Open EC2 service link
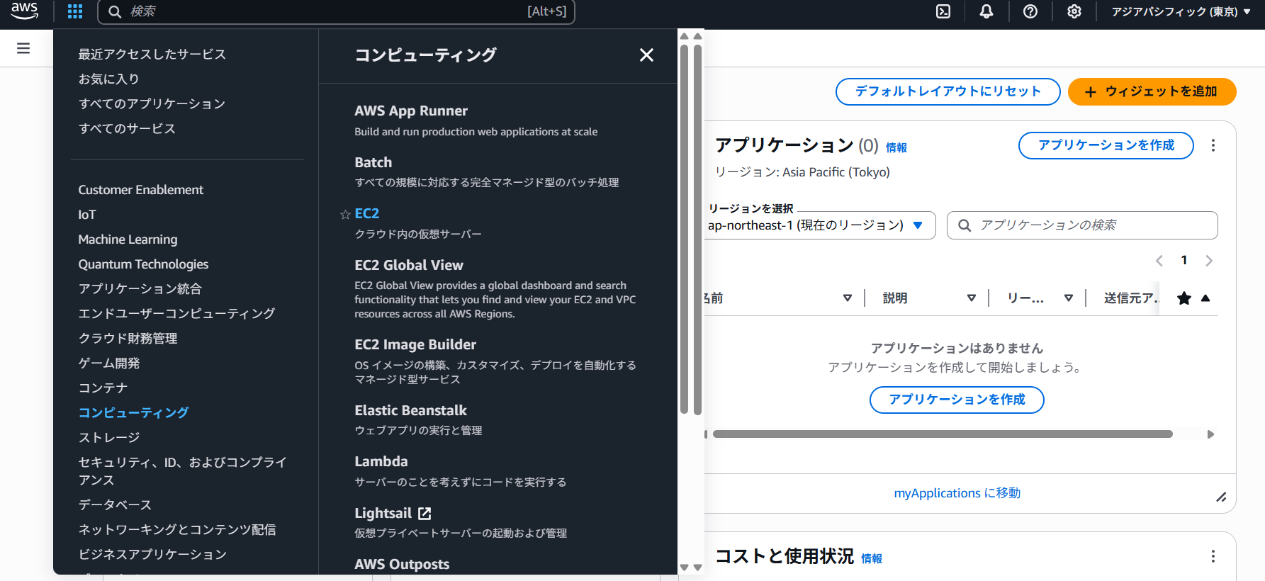The height and width of the screenshot is (581, 1265). tap(366, 213)
